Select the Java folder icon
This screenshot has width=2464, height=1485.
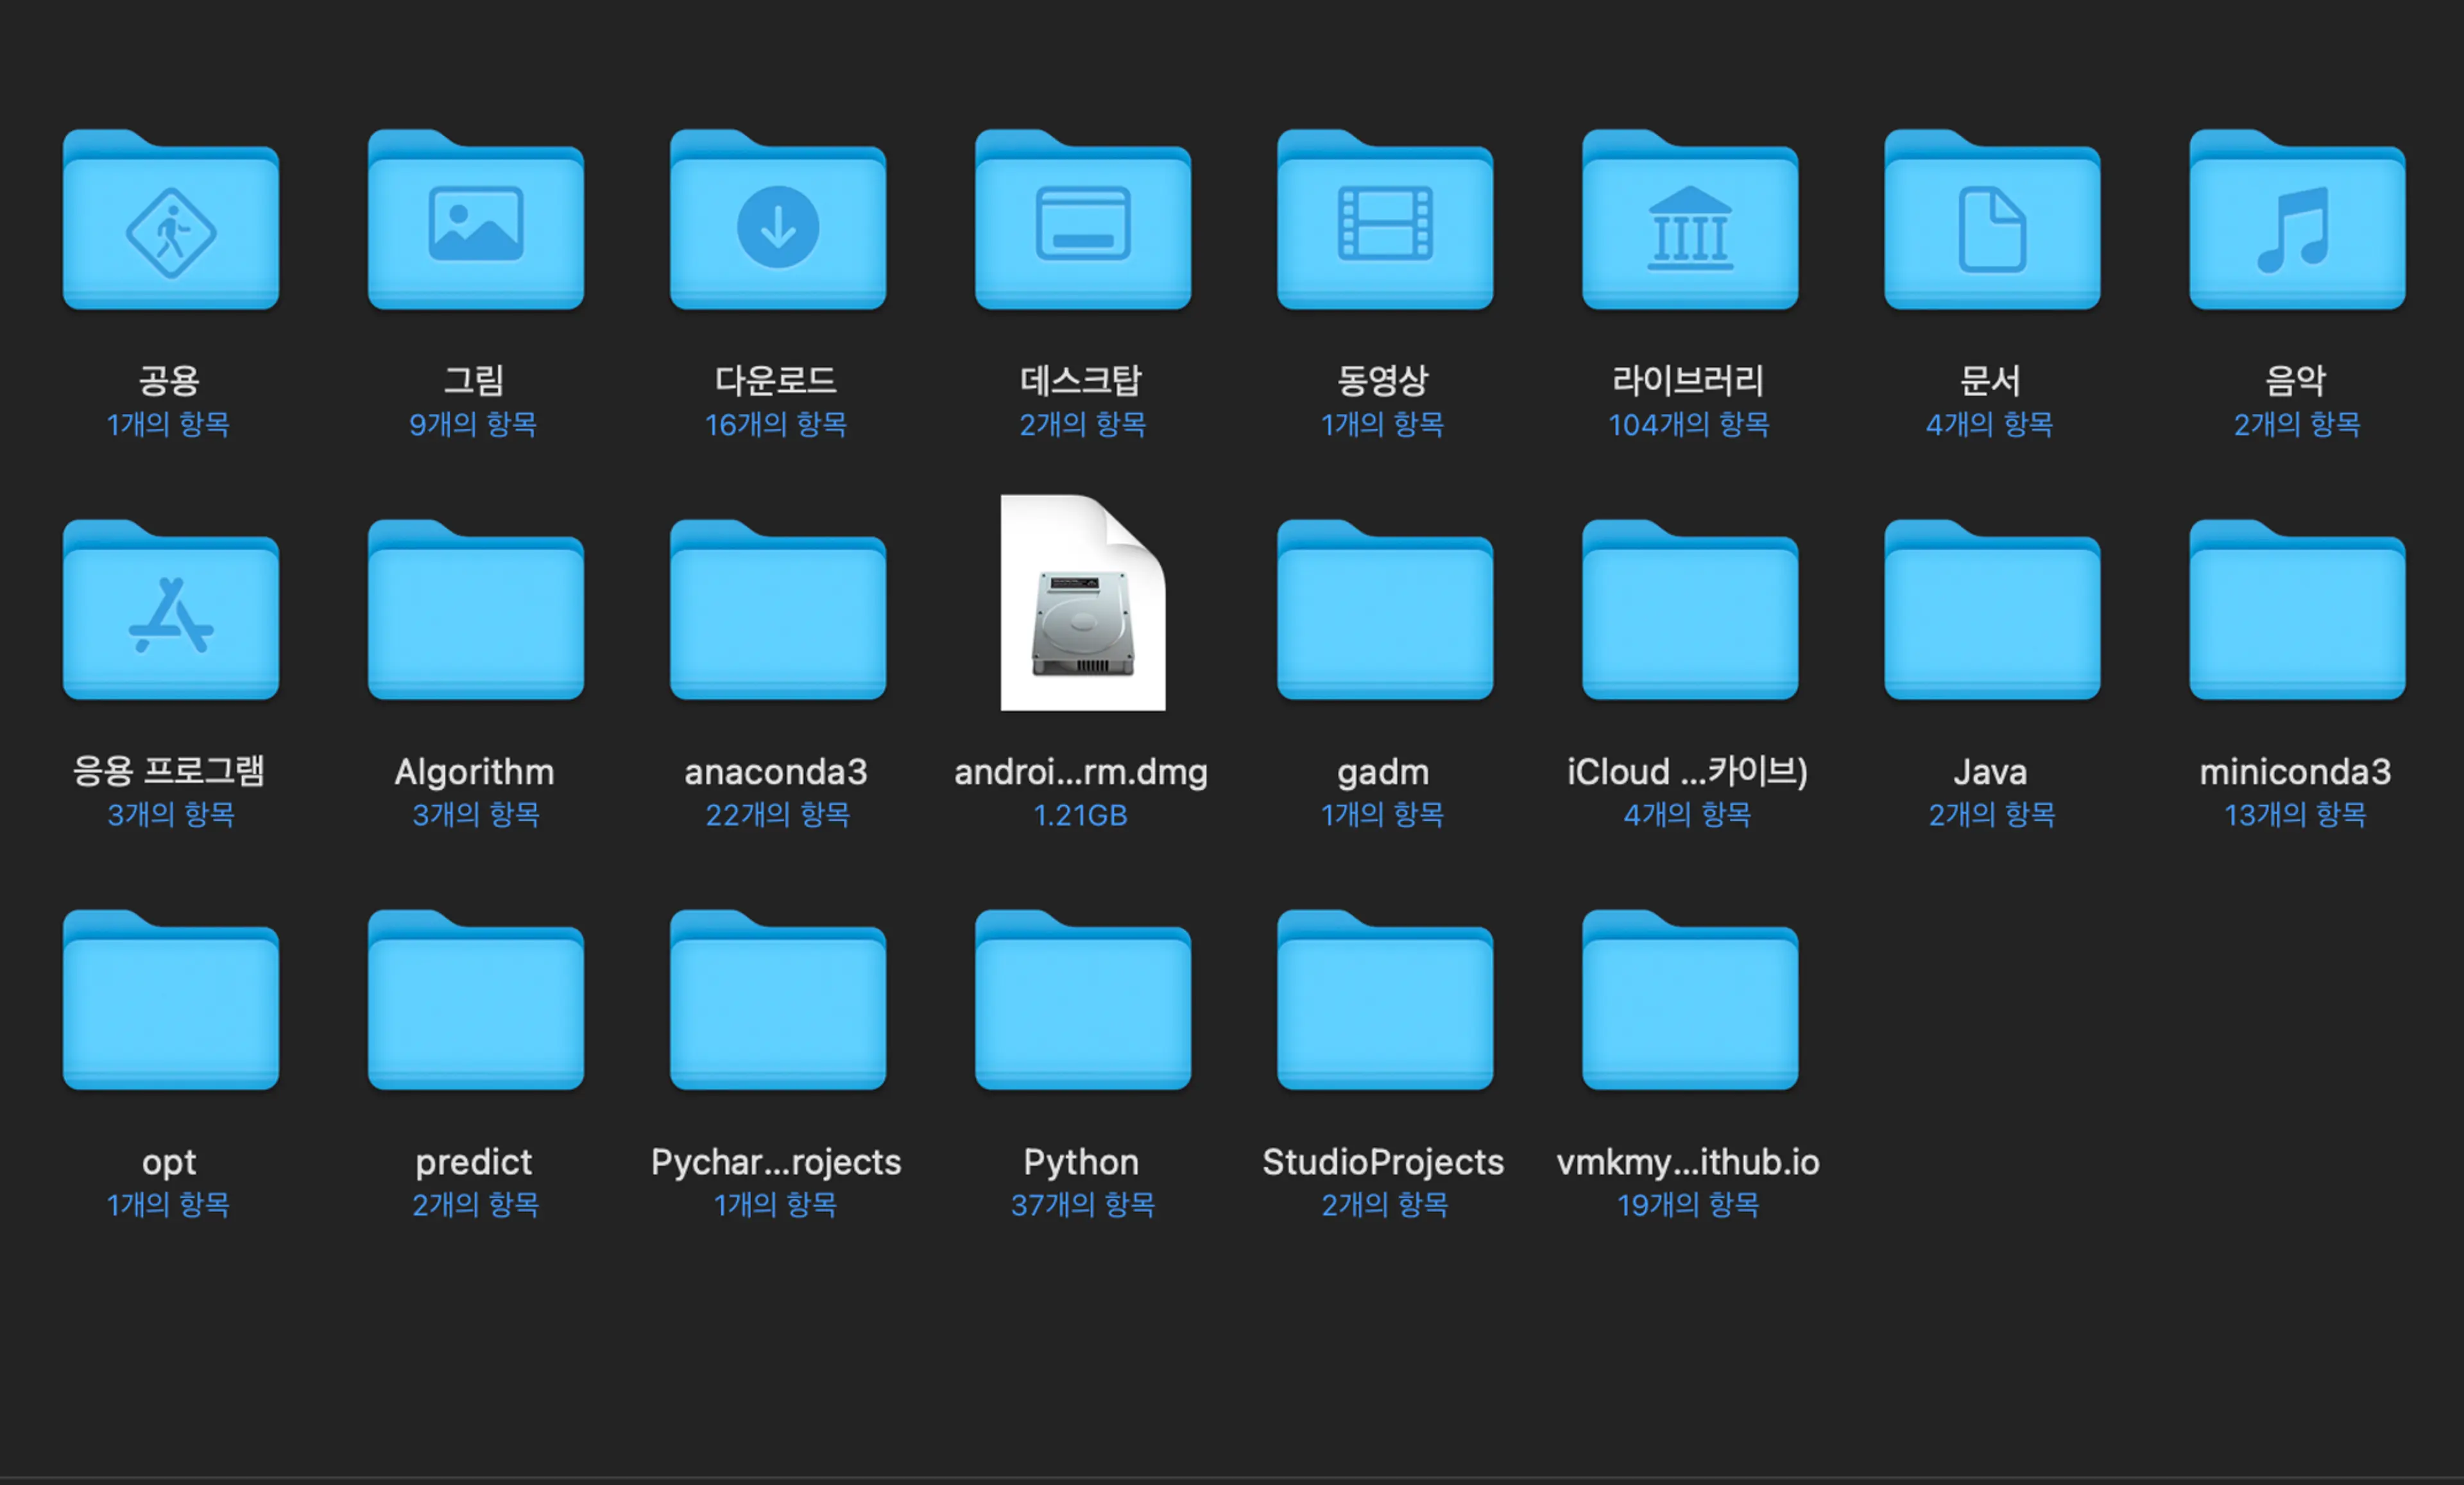pos(1992,610)
